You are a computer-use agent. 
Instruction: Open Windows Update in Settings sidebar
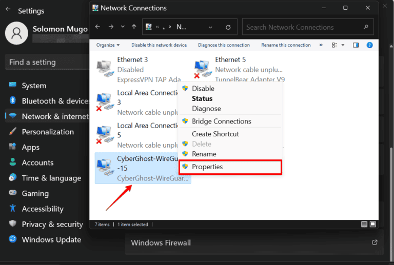[51, 239]
